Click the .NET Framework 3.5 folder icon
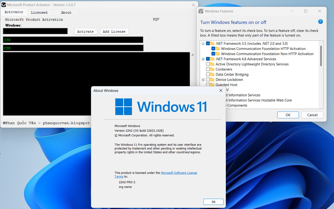The height and width of the screenshot is (209, 334). pyautogui.click(x=212, y=43)
